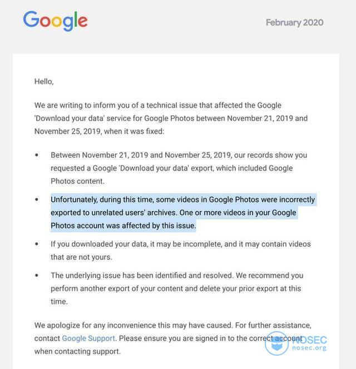
Task: Click the bullet before 'If you downloaded'
Action: pyautogui.click(x=37, y=244)
